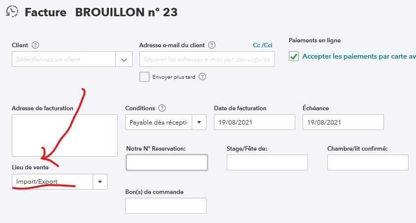Open the Conditions dropdown arrow
This screenshot has width=416, height=223.
click(x=199, y=122)
